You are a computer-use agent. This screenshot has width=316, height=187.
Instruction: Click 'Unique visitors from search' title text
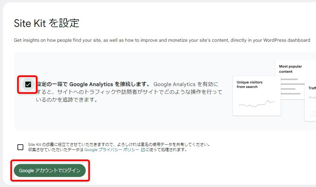tap(249, 84)
